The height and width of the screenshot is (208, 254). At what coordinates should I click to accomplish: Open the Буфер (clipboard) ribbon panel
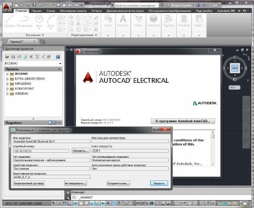tap(199, 25)
